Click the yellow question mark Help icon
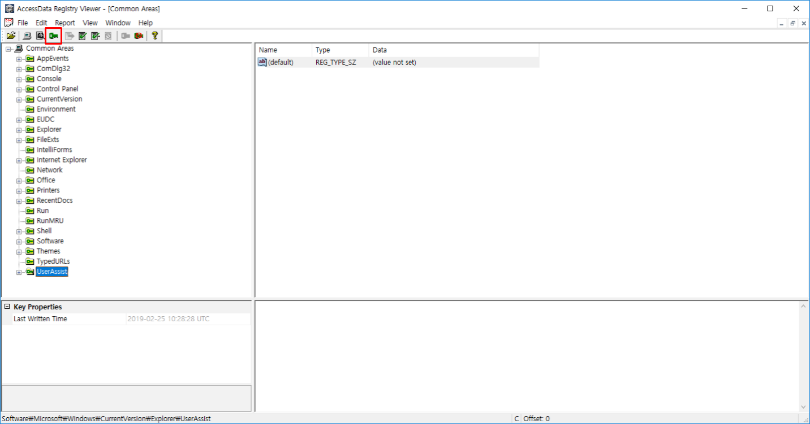The width and height of the screenshot is (810, 424). (154, 36)
